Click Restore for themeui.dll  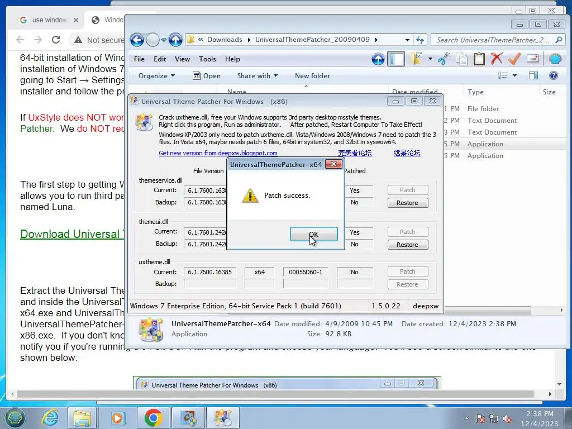coord(407,245)
